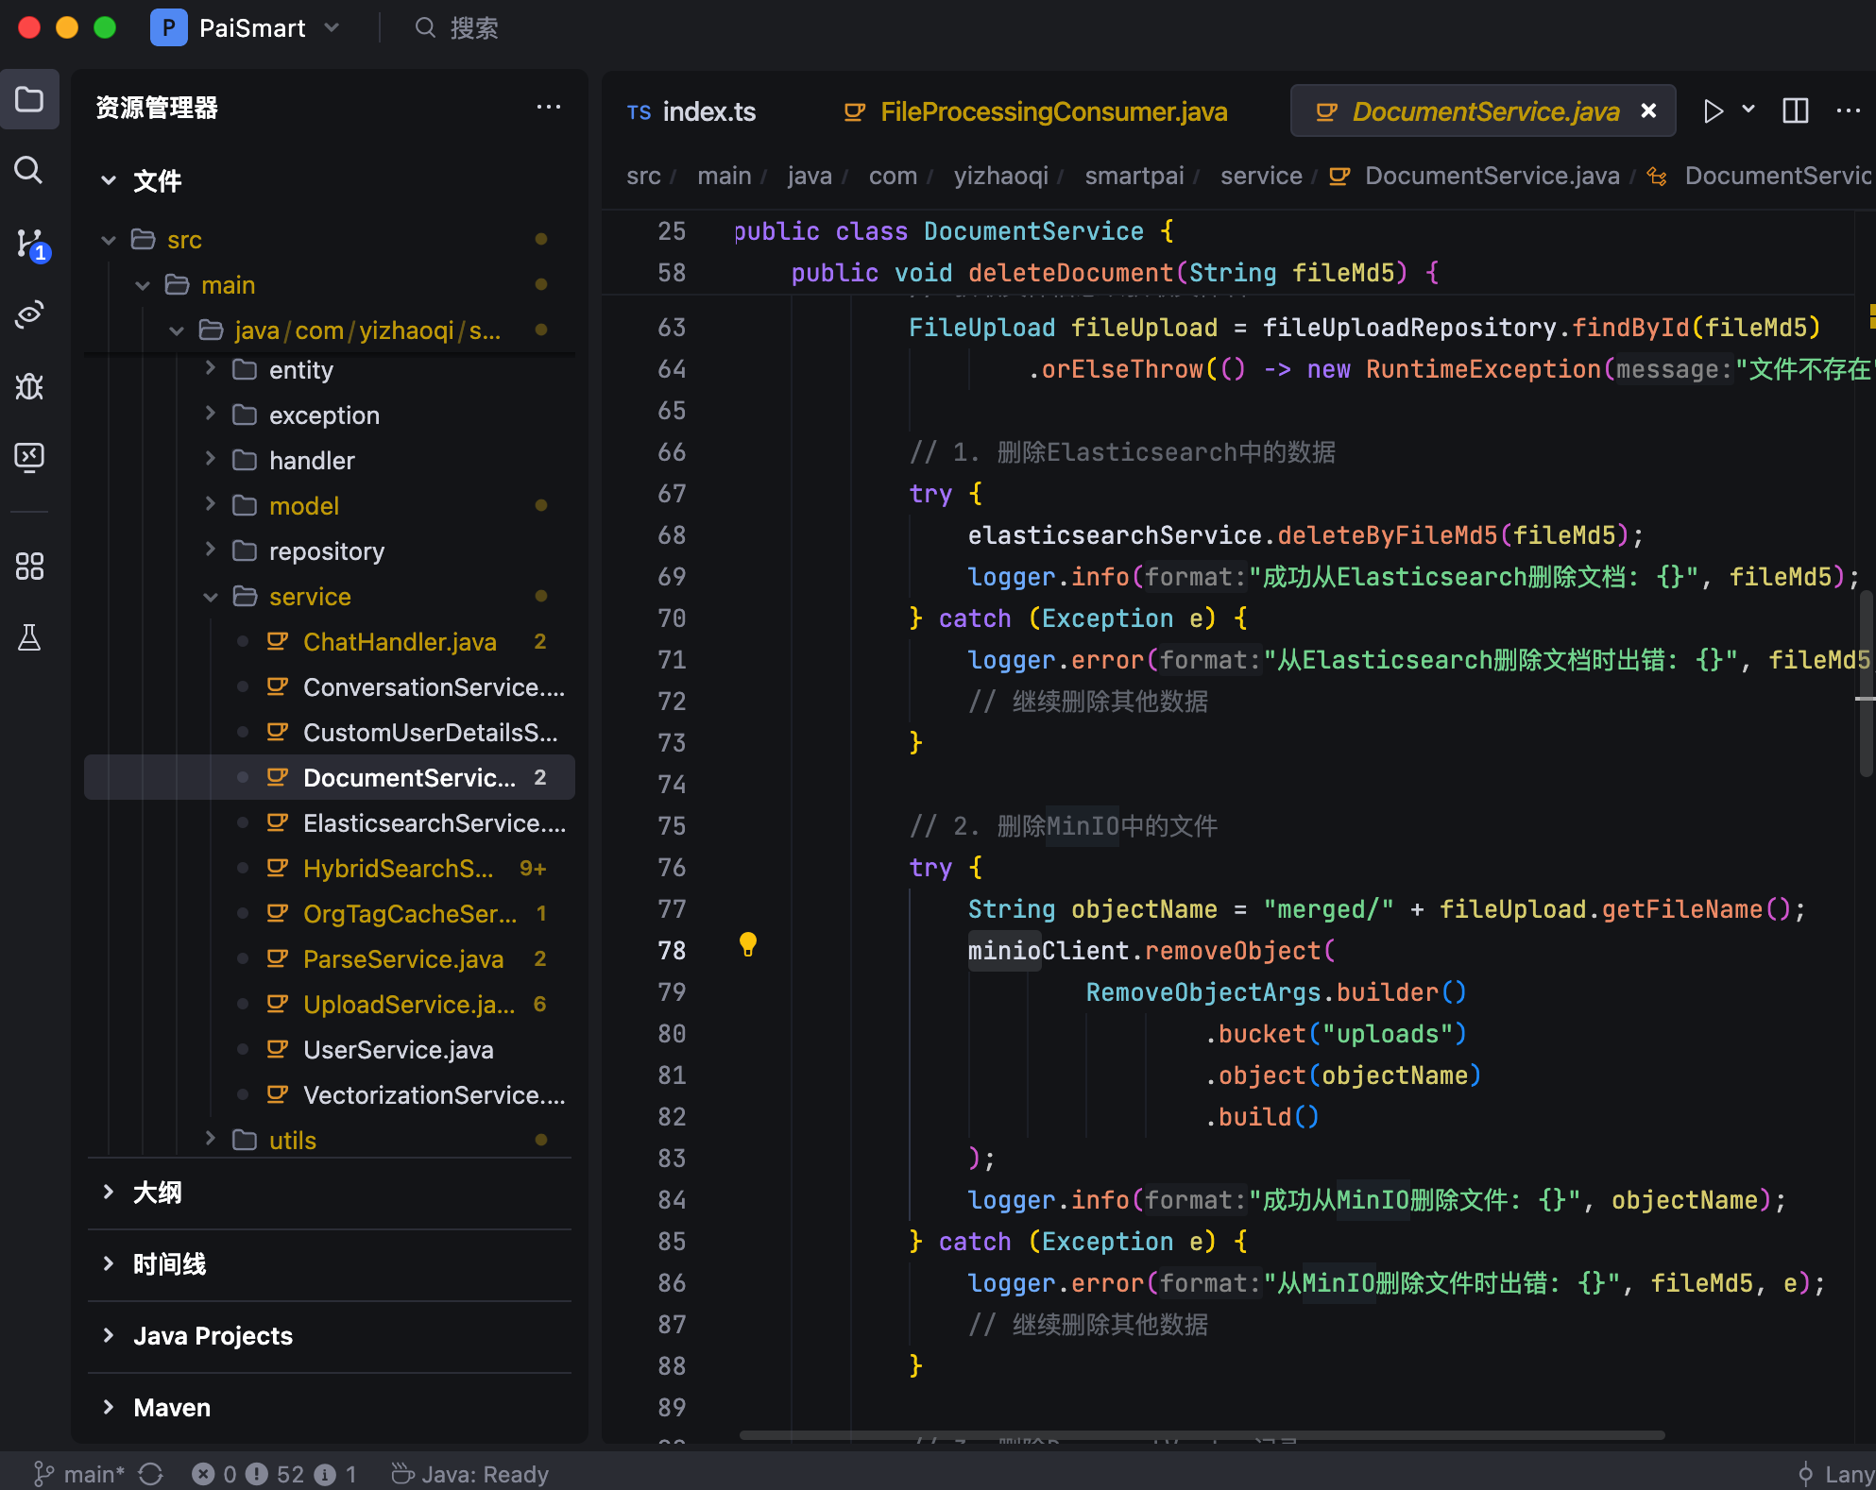1876x1490 pixels.
Task: Open the PaiSmart project dropdown
Action: point(332,27)
